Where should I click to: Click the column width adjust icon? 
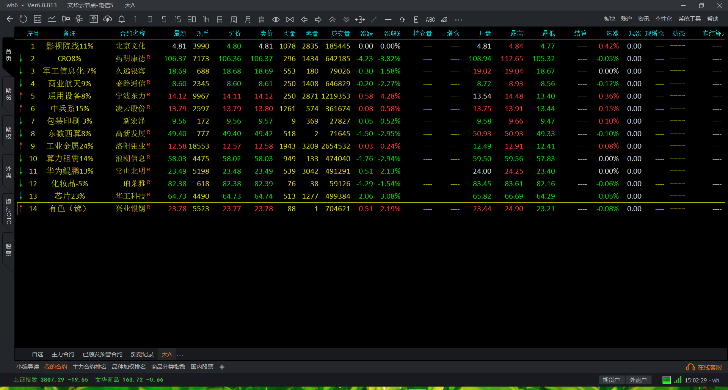coord(360,19)
